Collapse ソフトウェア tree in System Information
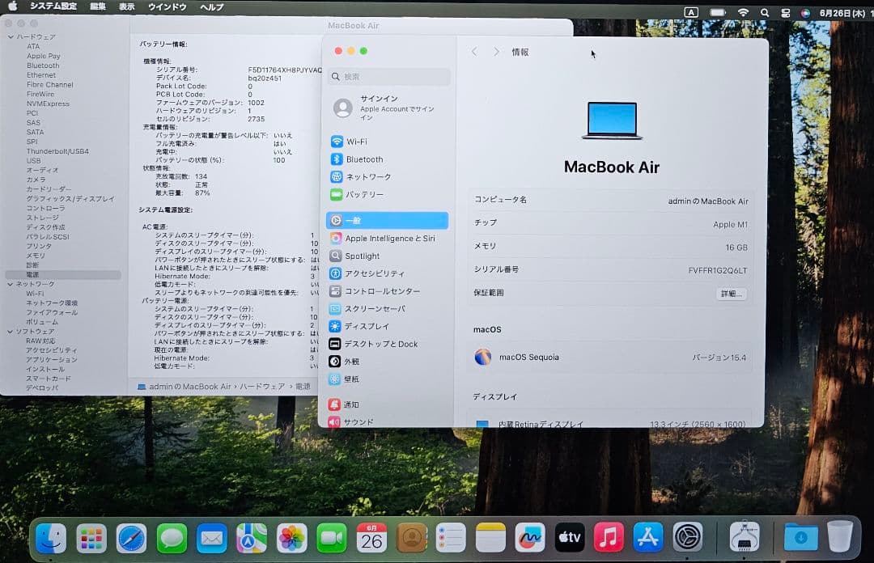This screenshot has height=563, width=874. [11, 332]
